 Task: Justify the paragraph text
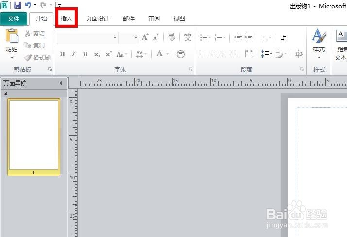pyautogui.click(x=238, y=54)
